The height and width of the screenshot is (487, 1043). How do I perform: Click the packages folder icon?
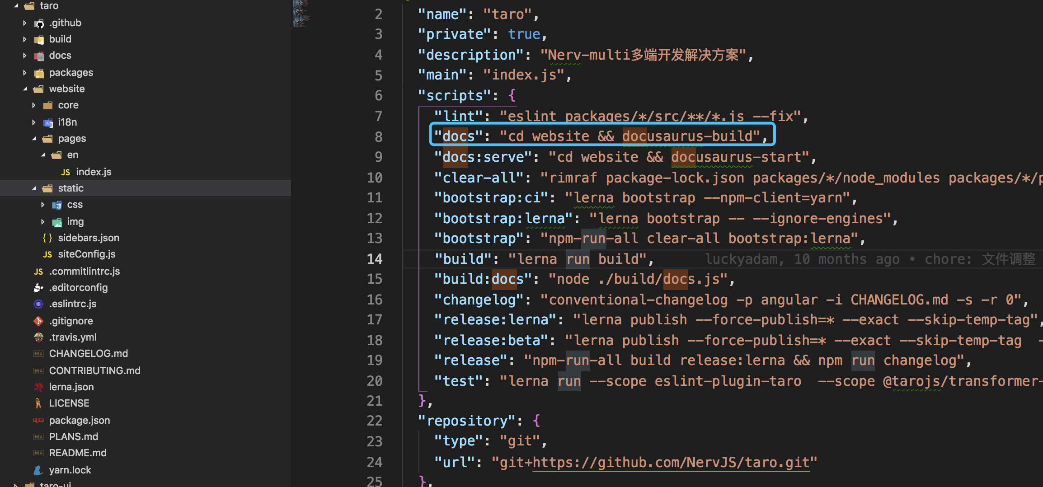[39, 73]
